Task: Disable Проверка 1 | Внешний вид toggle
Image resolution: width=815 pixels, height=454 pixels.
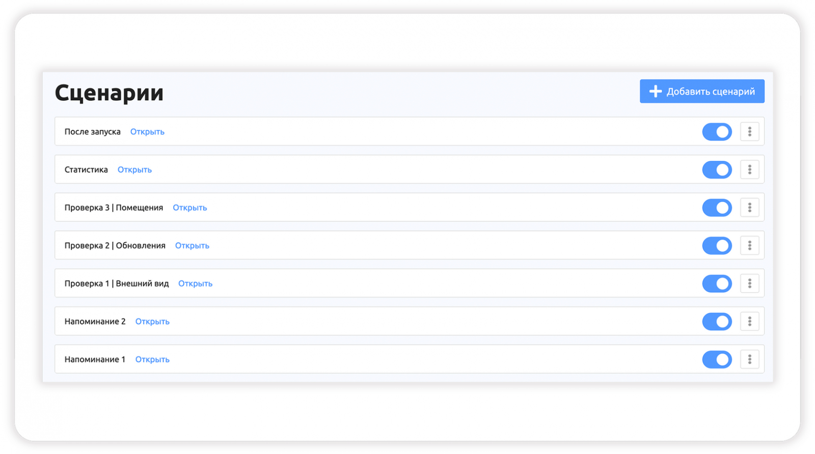Action: coord(717,283)
